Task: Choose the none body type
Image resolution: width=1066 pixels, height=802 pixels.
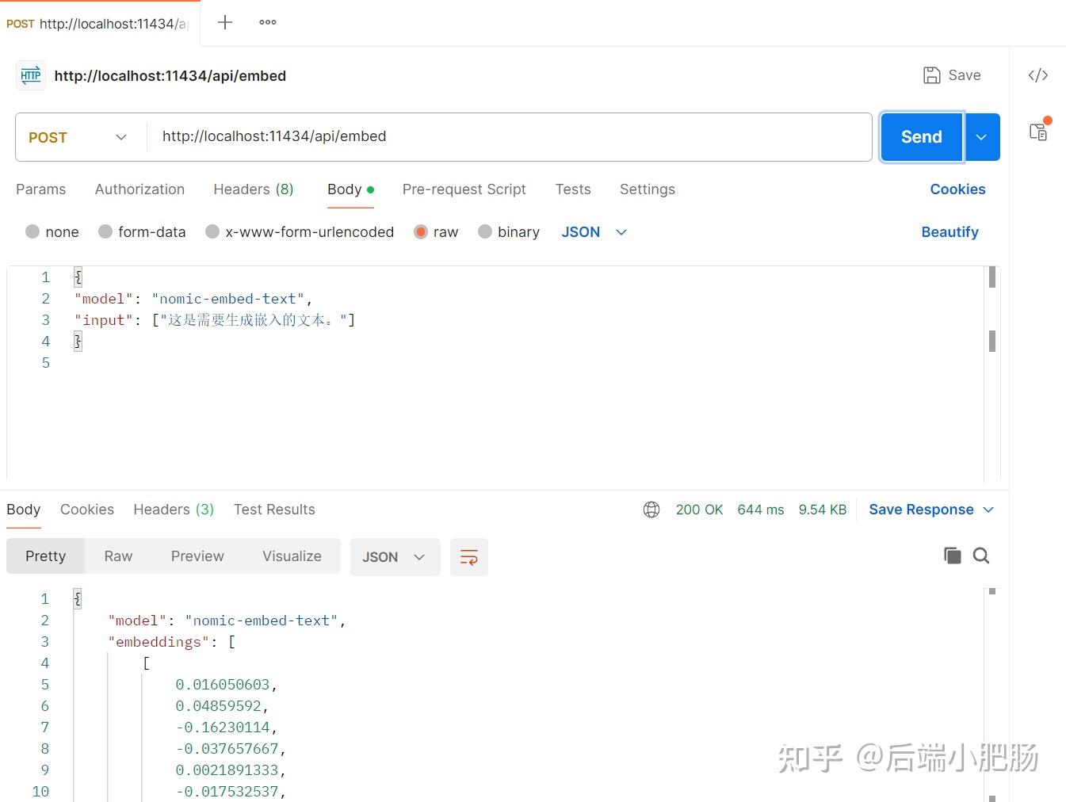Action: point(33,231)
